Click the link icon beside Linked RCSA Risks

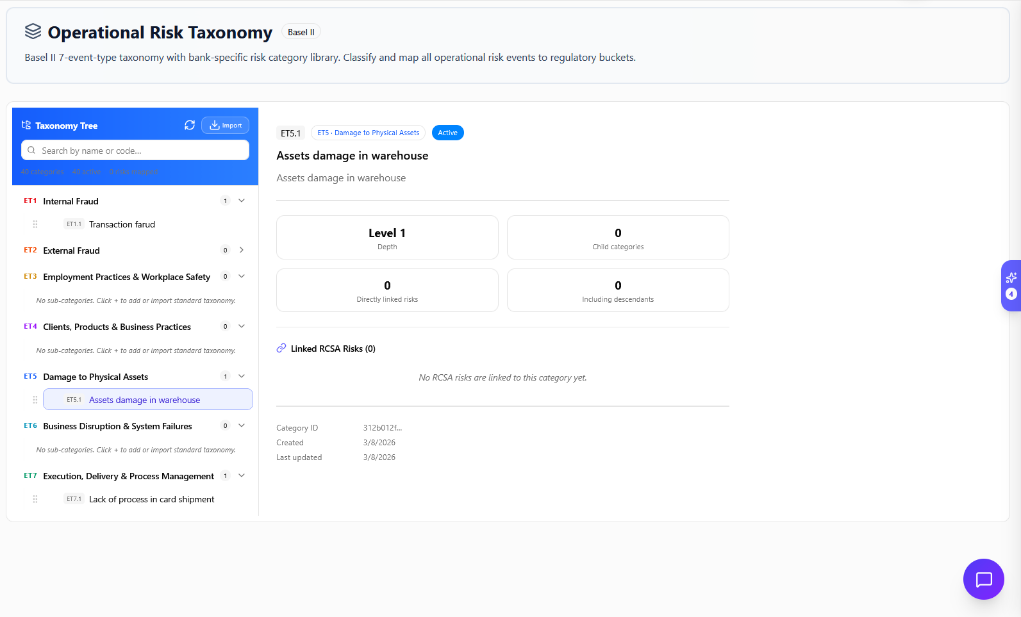tap(281, 349)
